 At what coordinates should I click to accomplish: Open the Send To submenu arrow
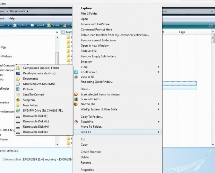tap(159, 132)
